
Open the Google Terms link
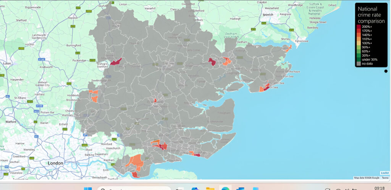[x=385, y=178]
